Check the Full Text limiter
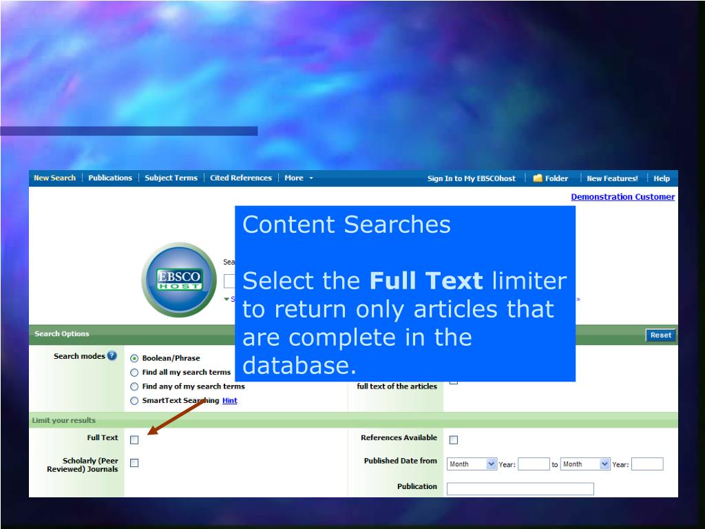This screenshot has height=529, width=705. click(134, 440)
